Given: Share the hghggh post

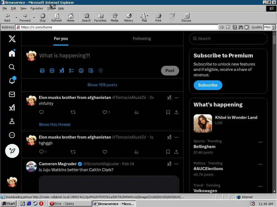Looking at the screenshot, I should pos(176,152).
